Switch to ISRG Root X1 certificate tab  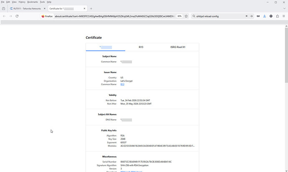178,47
